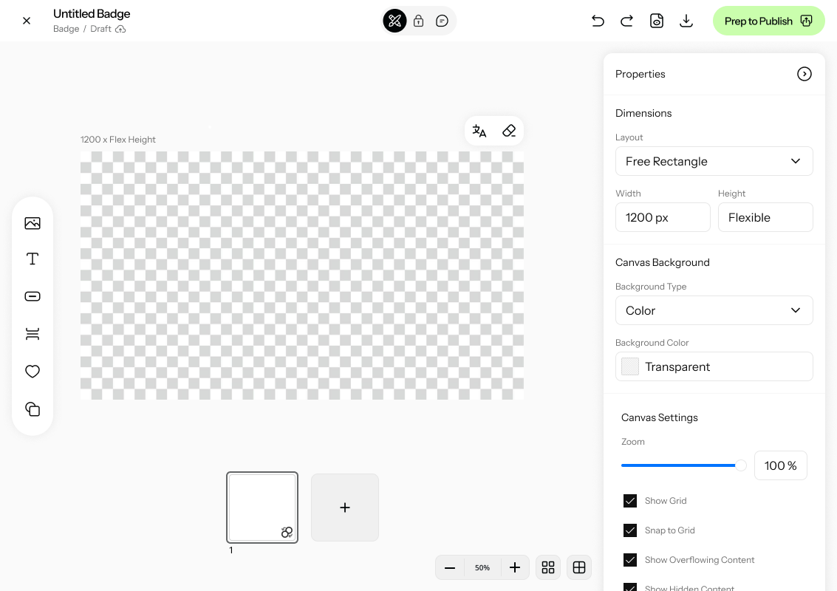Toggle the Show Overflowing Content checkbox
This screenshot has height=591, width=837.
pyautogui.click(x=630, y=559)
